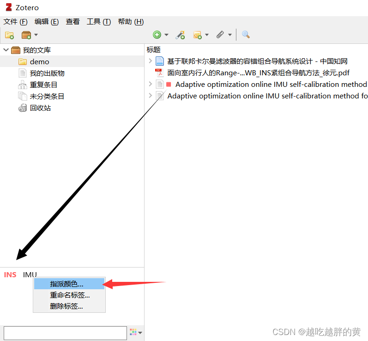Viewport: 368px width, 341px height.
Task: Choose 删除标签... from the context menu
Action: click(69, 306)
